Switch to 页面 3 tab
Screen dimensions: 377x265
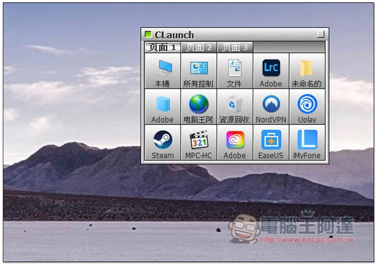[235, 47]
